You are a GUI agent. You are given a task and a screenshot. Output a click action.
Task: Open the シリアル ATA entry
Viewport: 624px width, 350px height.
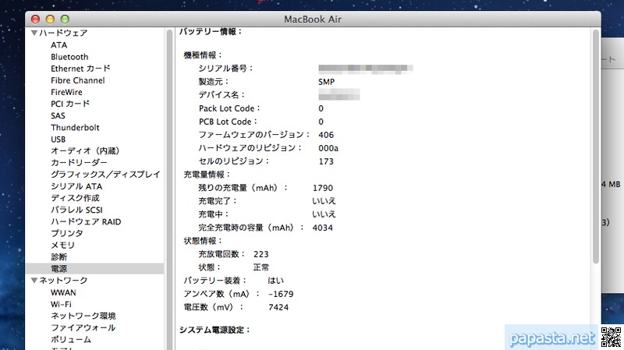(x=76, y=186)
